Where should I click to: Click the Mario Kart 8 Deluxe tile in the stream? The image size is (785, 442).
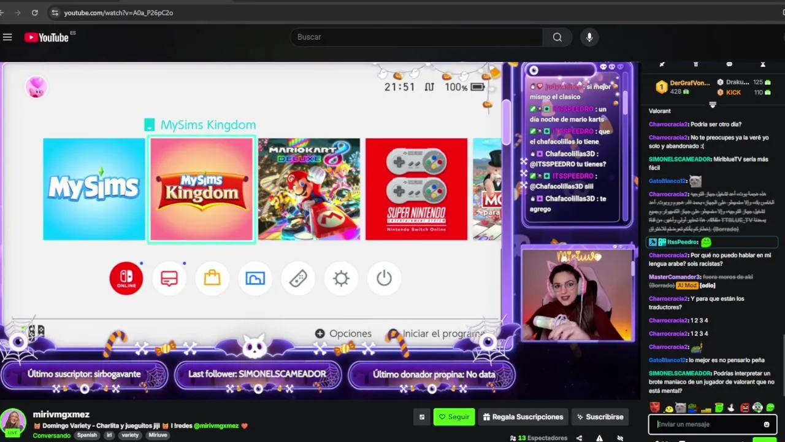pyautogui.click(x=309, y=189)
